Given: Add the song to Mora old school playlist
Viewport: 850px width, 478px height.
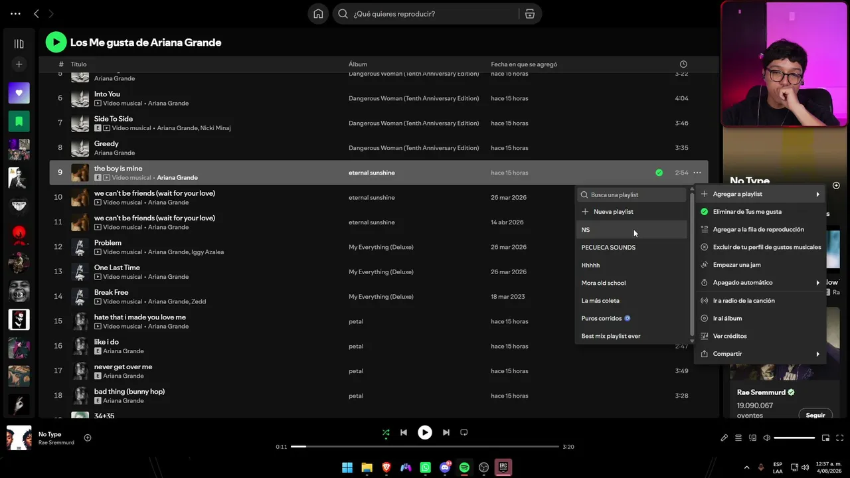Looking at the screenshot, I should (x=632, y=283).
